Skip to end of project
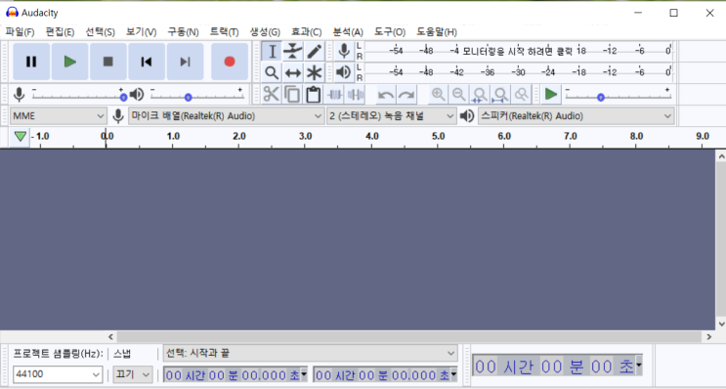 tap(185, 62)
